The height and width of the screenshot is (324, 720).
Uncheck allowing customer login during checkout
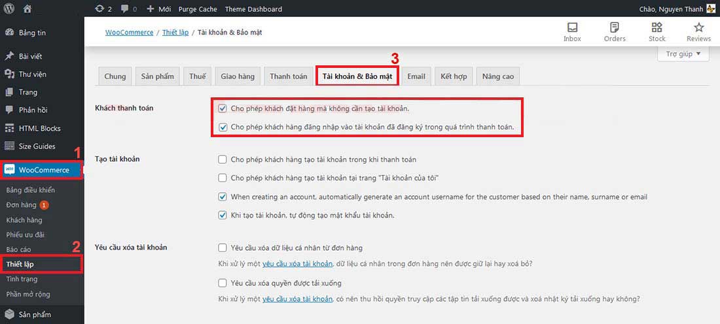tap(223, 127)
